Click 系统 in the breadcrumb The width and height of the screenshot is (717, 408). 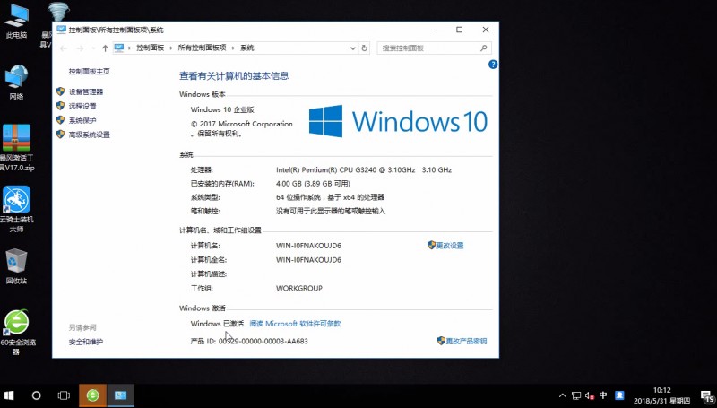tap(247, 48)
